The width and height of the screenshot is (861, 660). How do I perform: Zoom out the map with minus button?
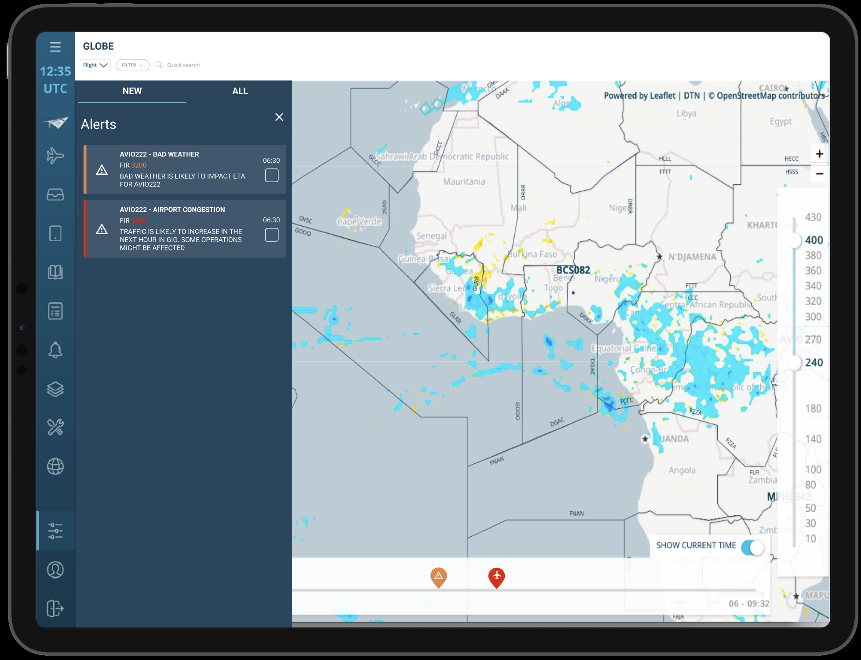pyautogui.click(x=819, y=174)
